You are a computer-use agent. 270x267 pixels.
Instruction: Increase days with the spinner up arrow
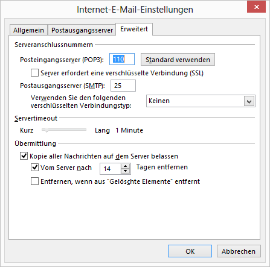[x=126, y=166]
